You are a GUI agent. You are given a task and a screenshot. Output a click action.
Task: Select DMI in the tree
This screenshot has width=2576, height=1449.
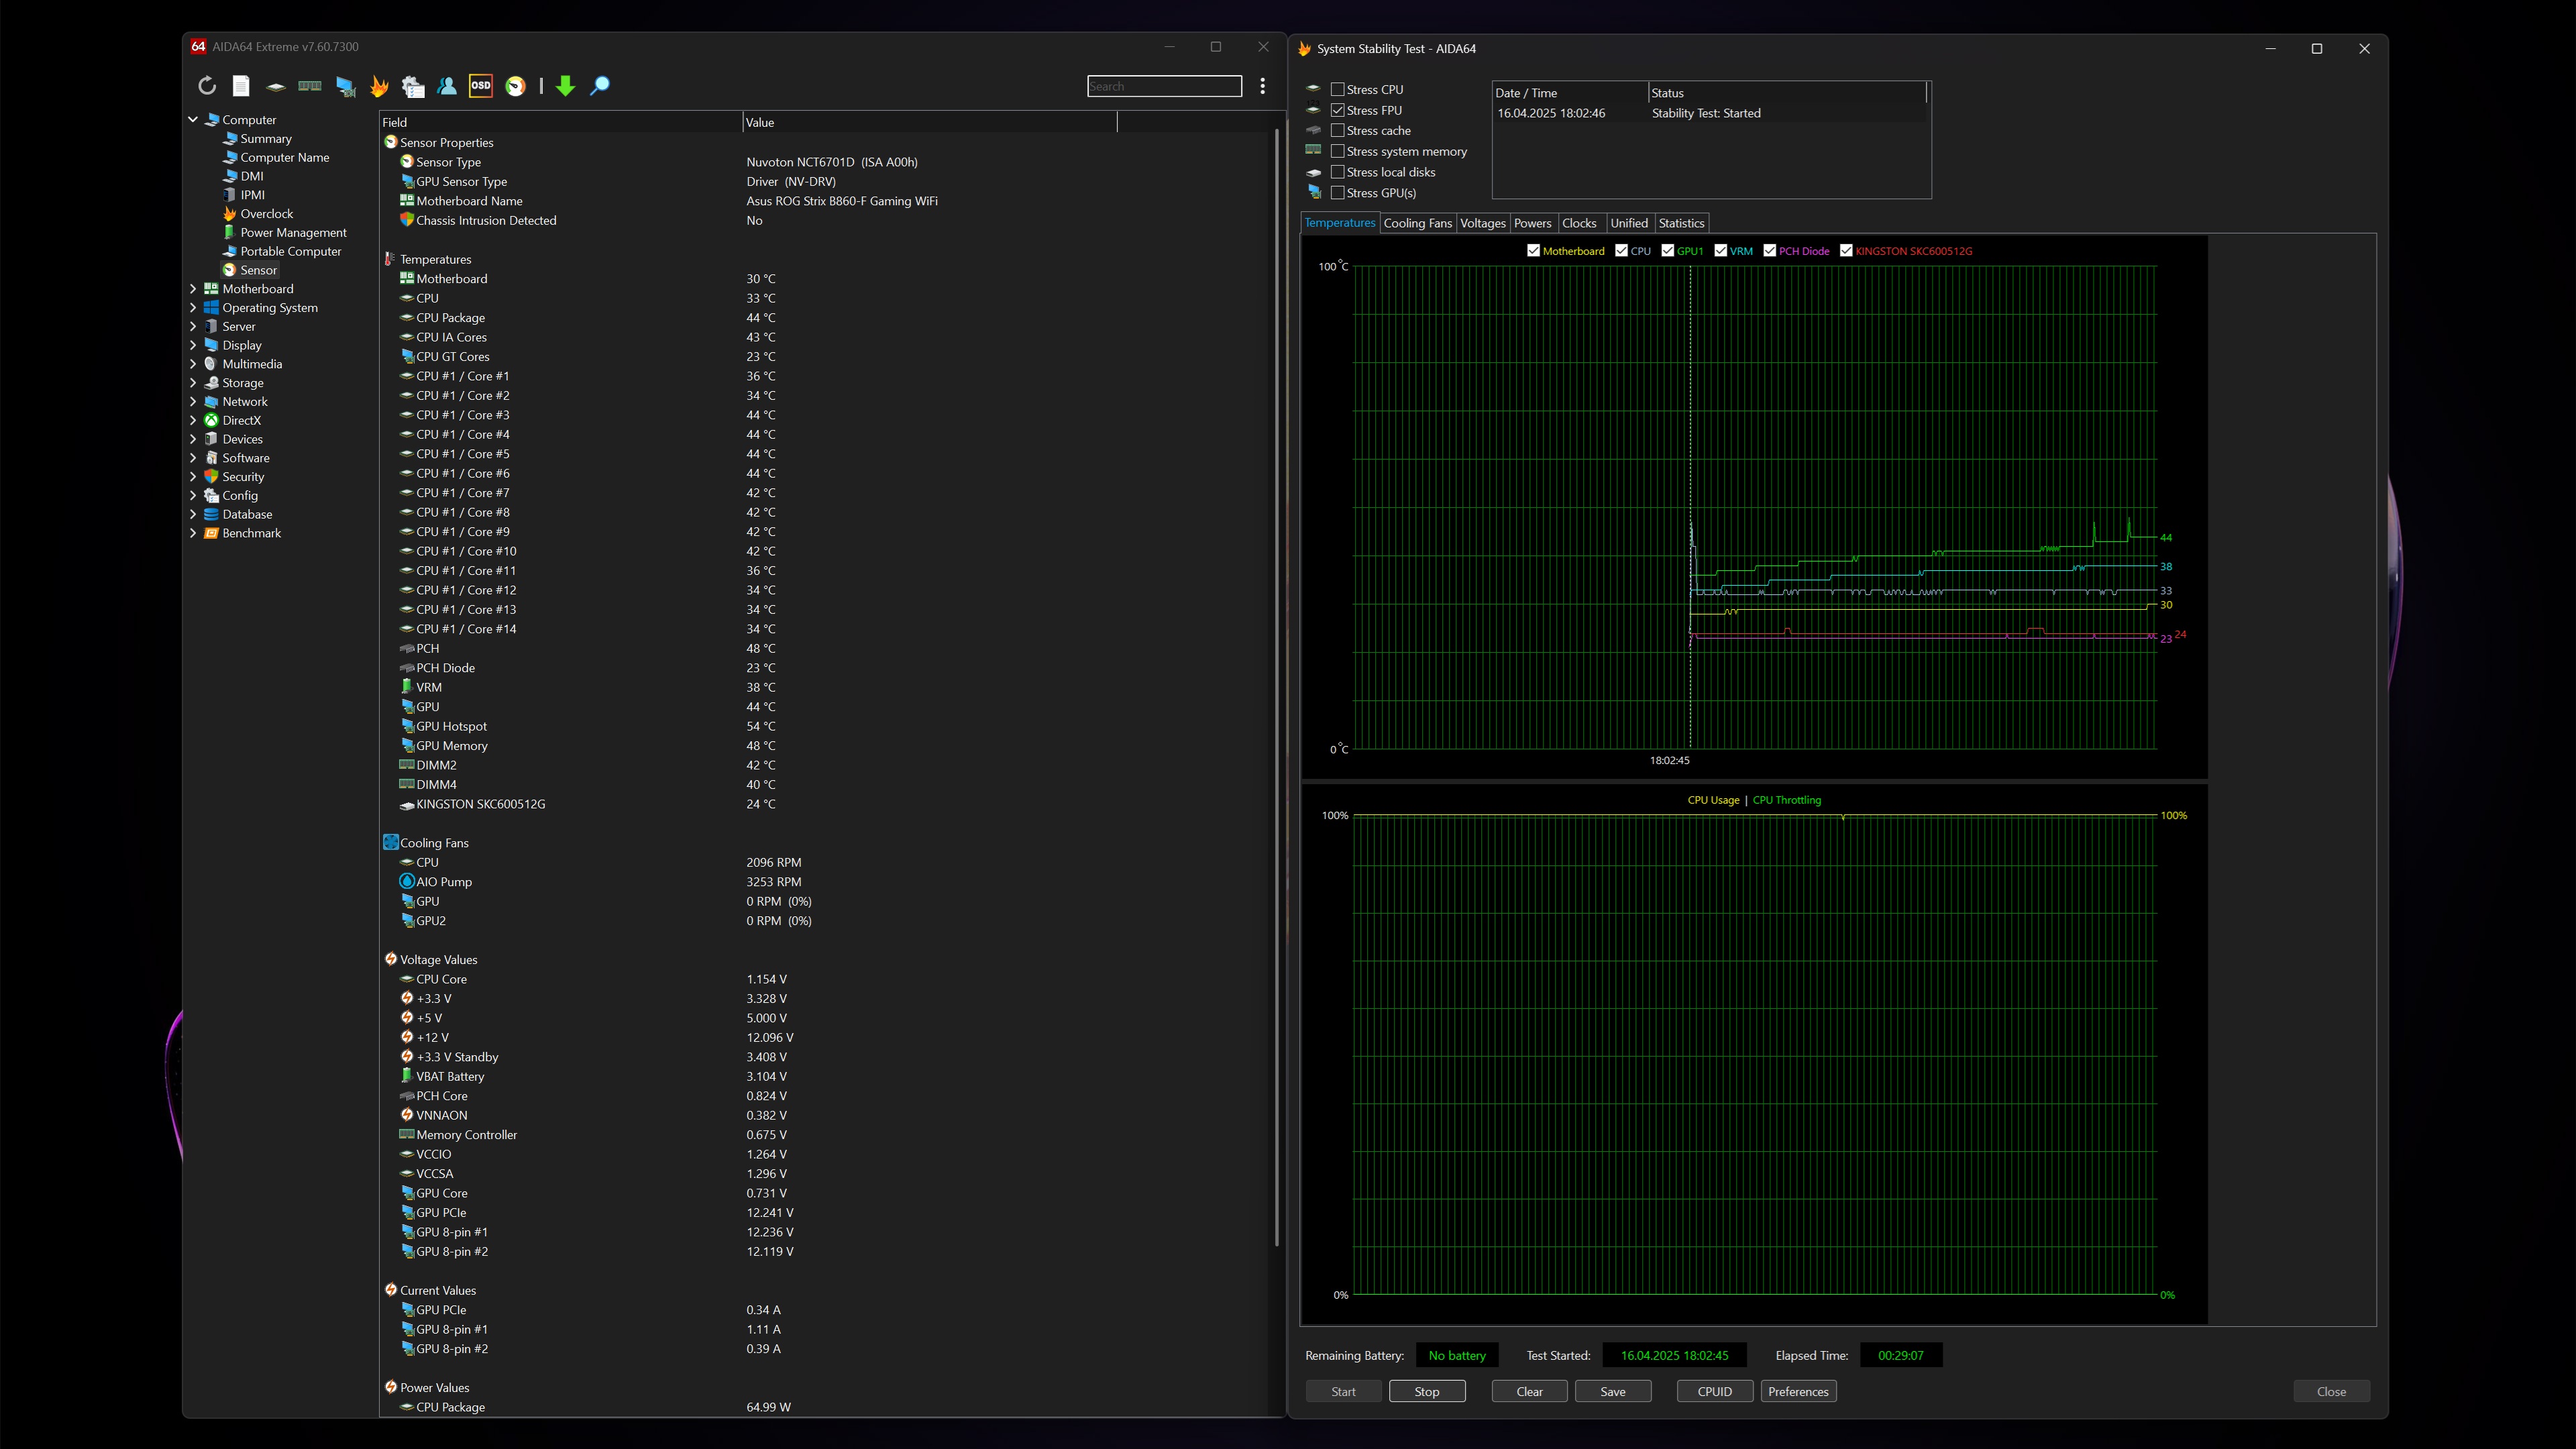pyautogui.click(x=252, y=176)
